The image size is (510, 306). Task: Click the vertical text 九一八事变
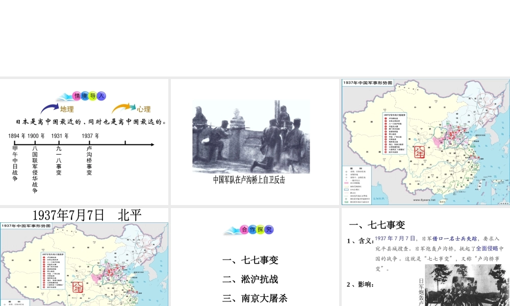click(x=59, y=160)
